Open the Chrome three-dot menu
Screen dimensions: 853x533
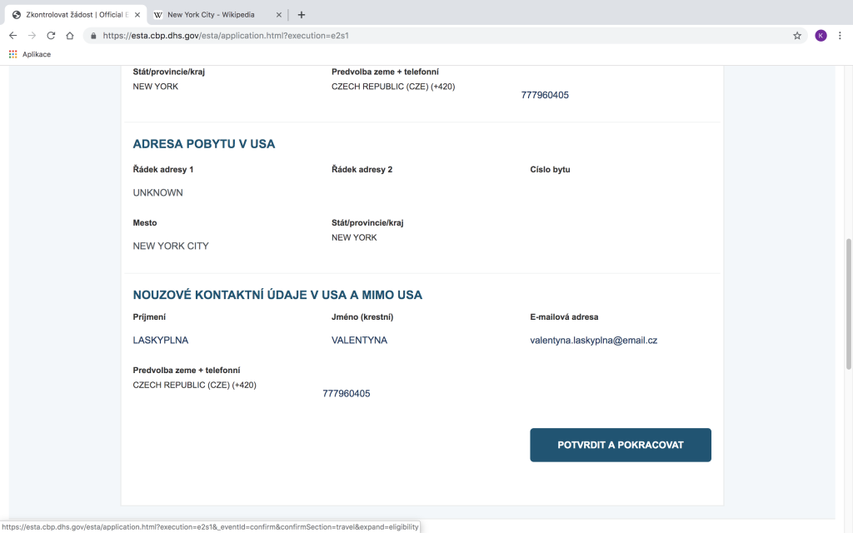point(840,36)
